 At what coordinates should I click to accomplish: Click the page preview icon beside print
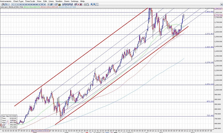88,5
